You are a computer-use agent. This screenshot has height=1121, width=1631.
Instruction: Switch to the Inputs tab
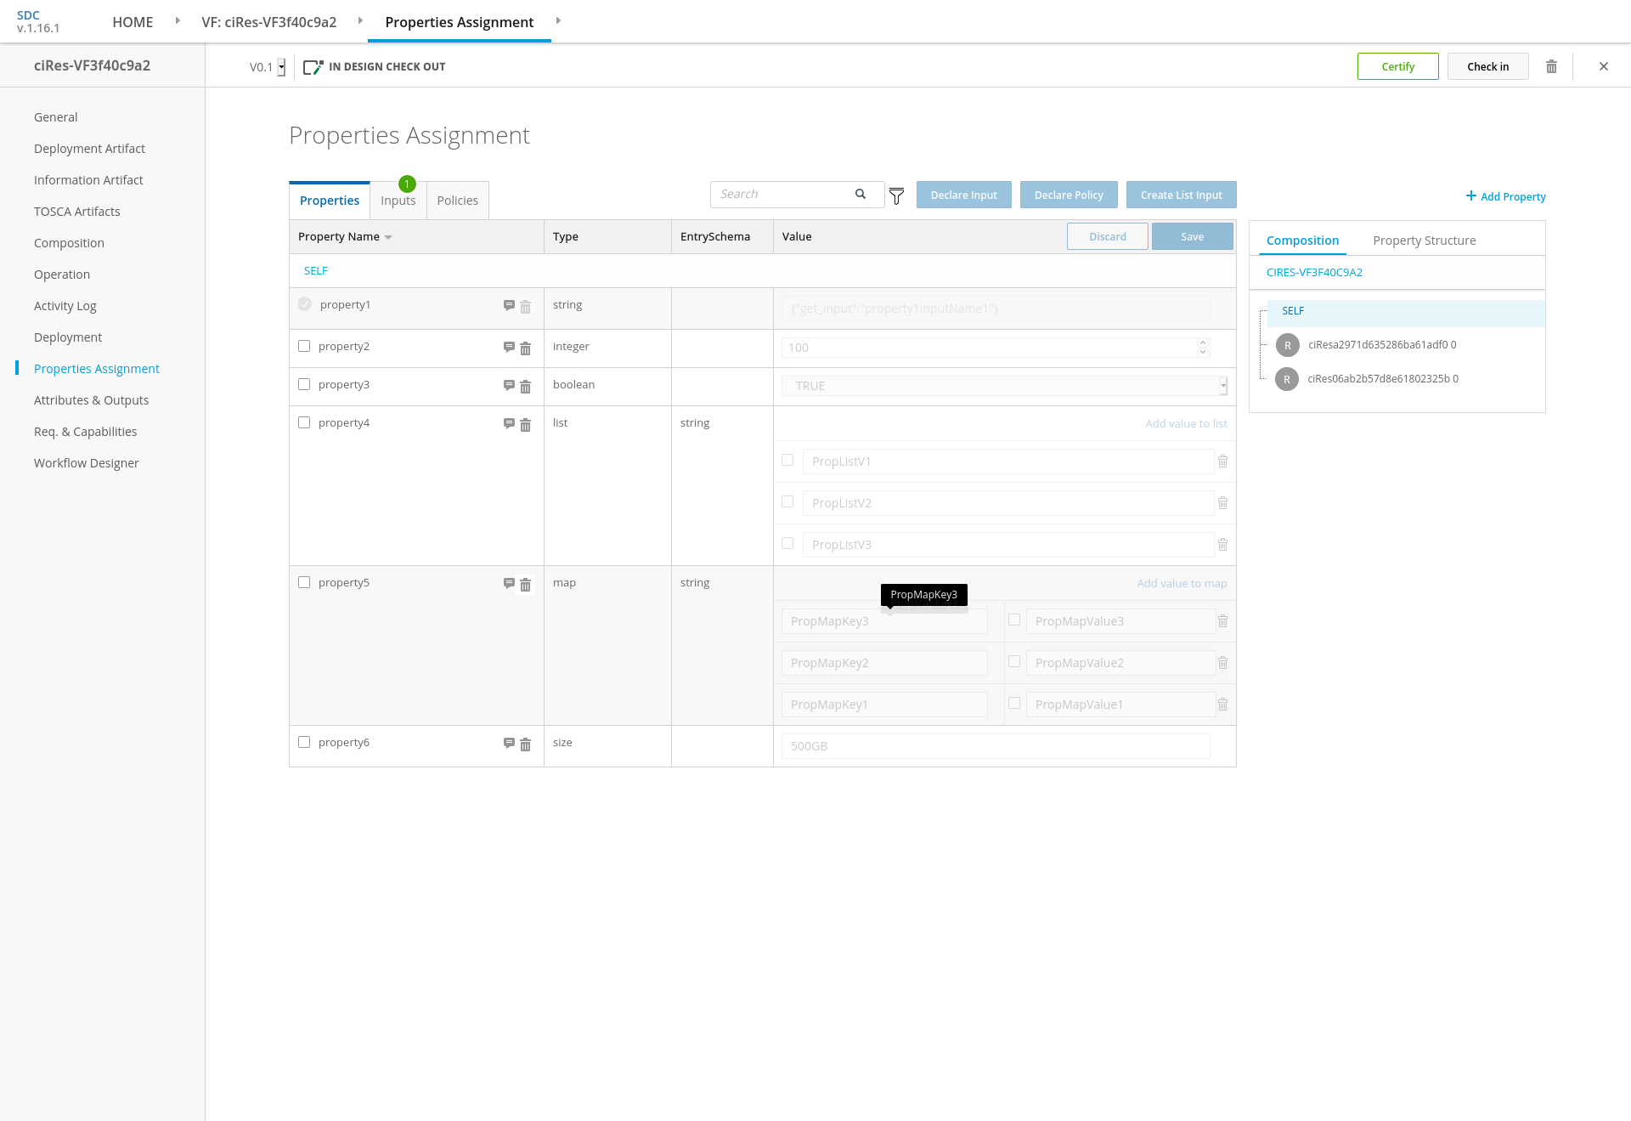tap(398, 201)
